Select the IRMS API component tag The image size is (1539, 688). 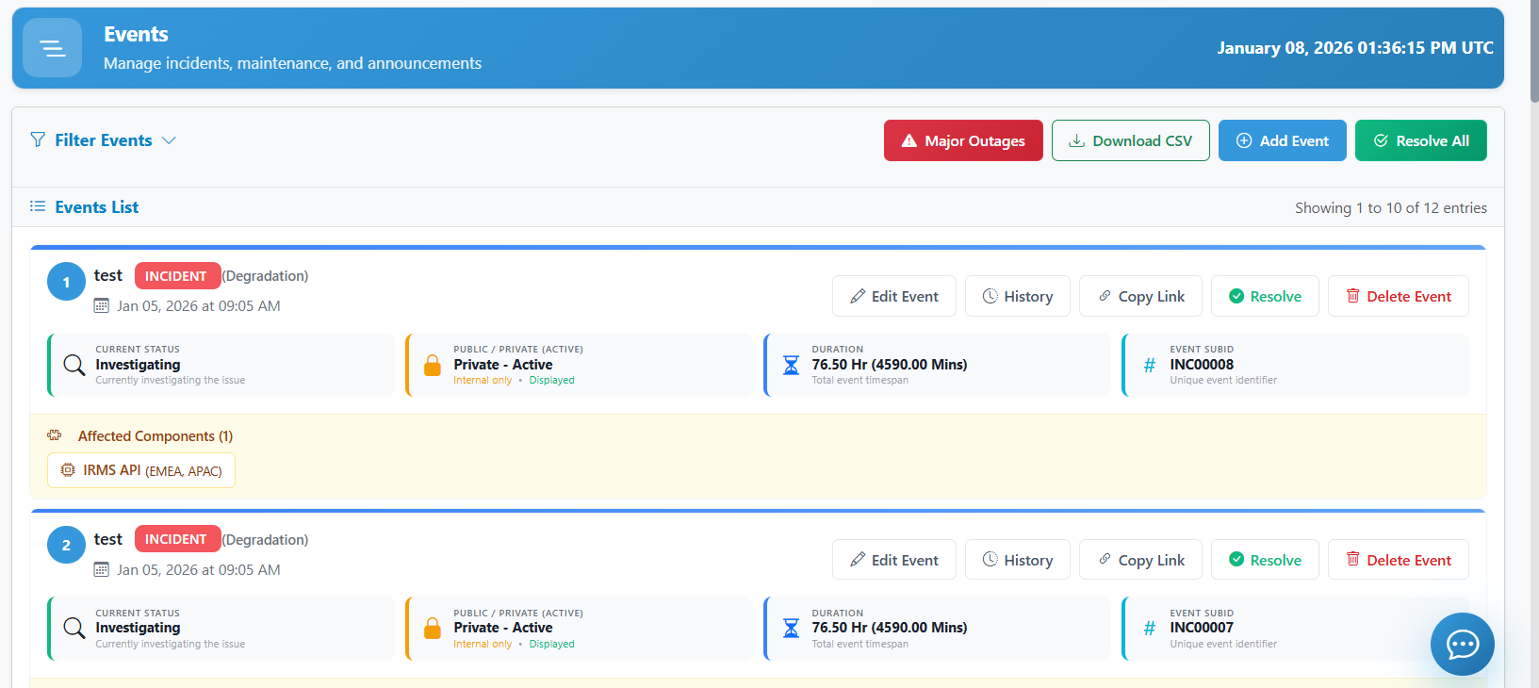tap(141, 470)
